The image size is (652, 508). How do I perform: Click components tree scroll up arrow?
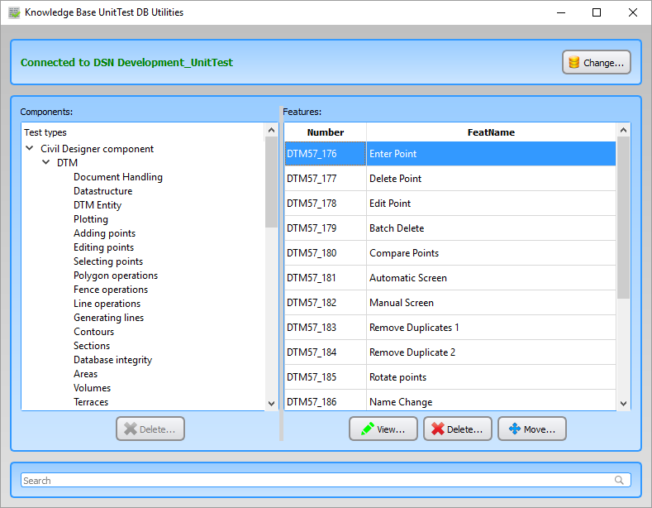click(x=272, y=130)
